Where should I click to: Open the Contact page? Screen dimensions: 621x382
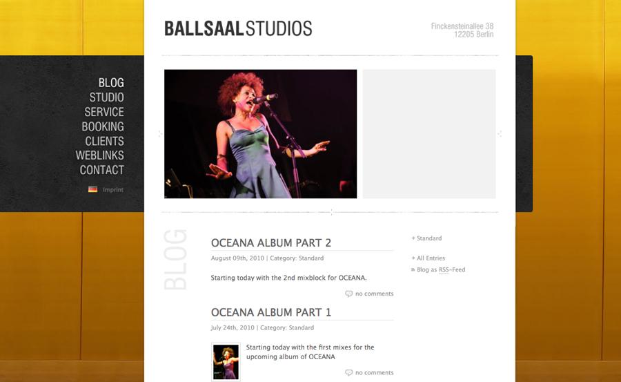[101, 170]
